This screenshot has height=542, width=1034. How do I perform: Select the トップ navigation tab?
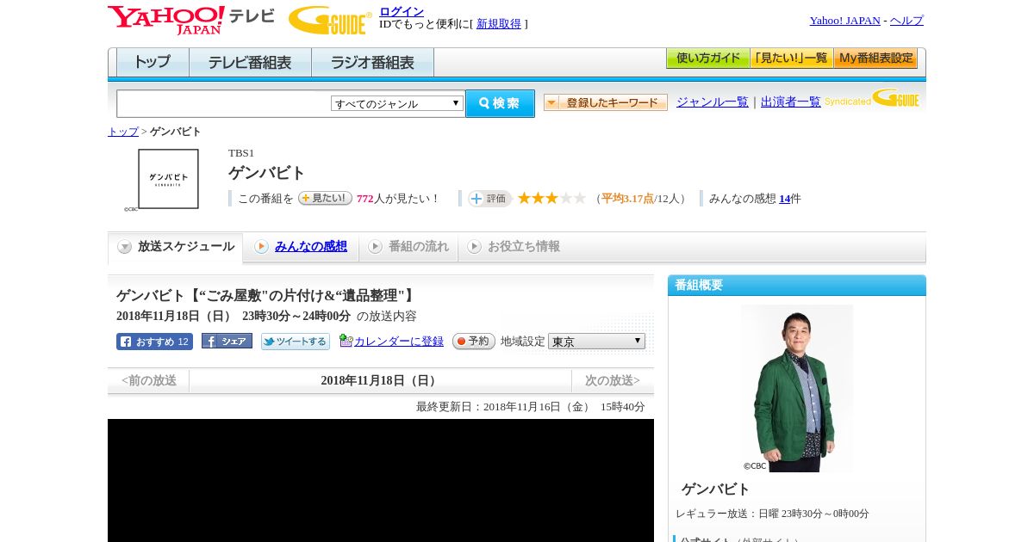(153, 63)
